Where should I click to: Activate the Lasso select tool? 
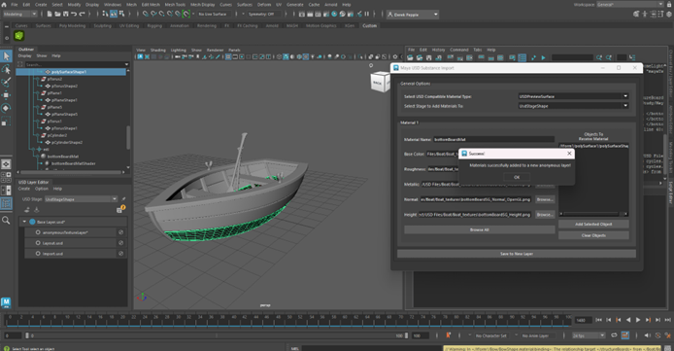tap(6, 69)
